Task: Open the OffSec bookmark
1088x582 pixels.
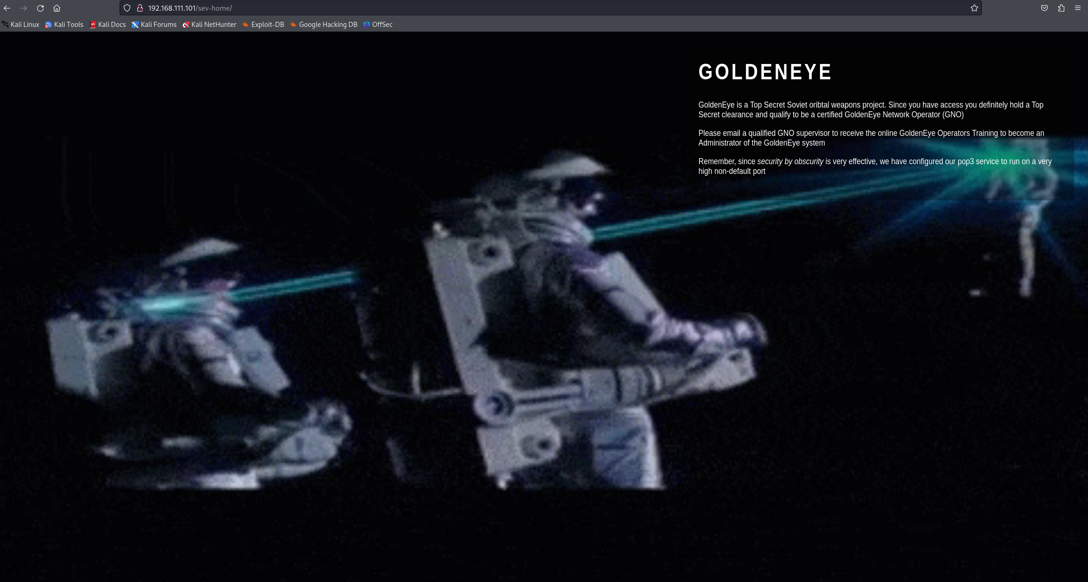Action: [x=378, y=25]
